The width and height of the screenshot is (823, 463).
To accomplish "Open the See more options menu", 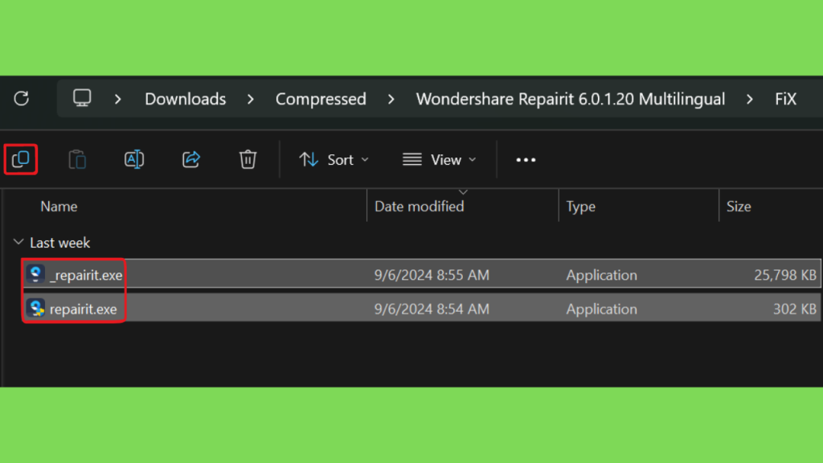I will click(x=526, y=160).
